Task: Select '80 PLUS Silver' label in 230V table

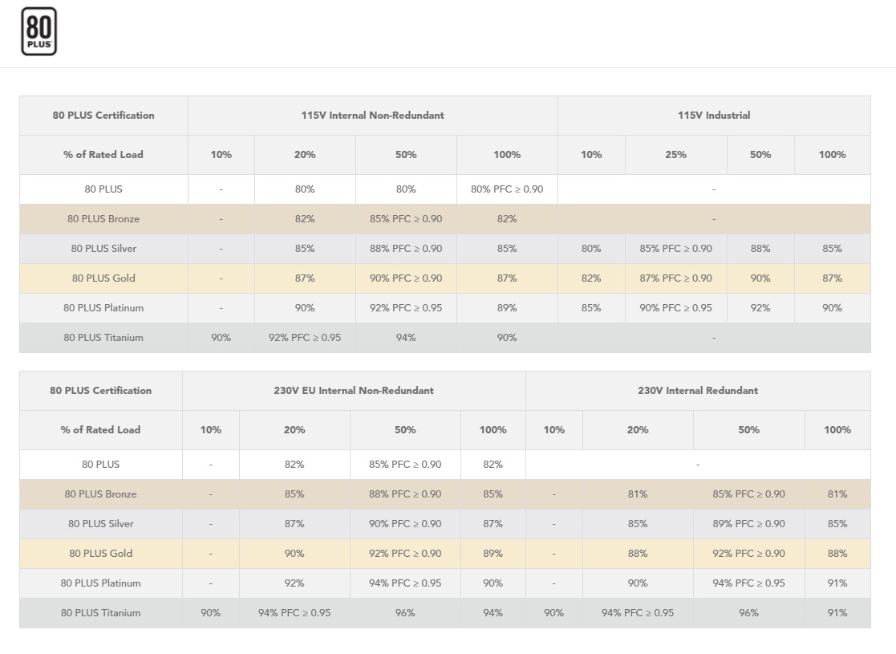Action: point(100,524)
